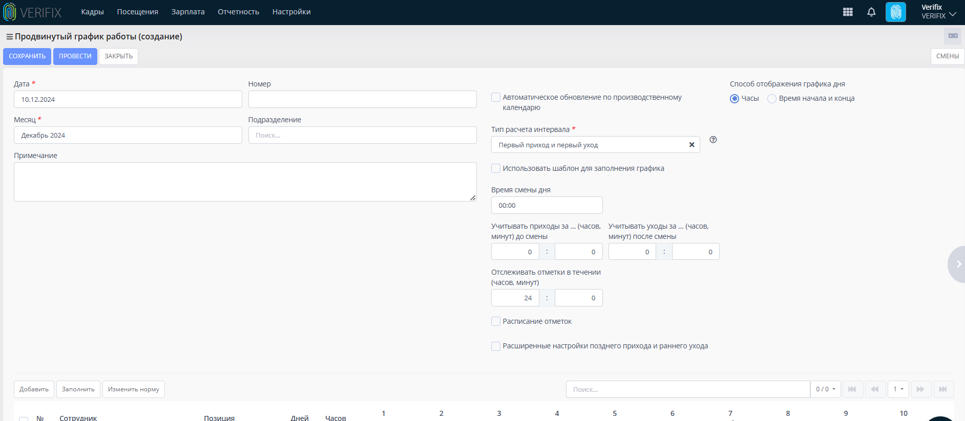Select the Время начала и конца radio option
The image size is (965, 421).
(x=772, y=99)
